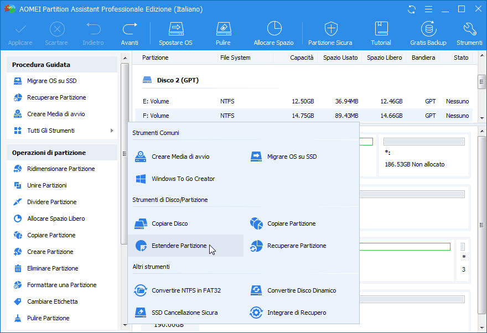Select Estendere Partizione in the popup menu
The image size is (487, 333).
pyautogui.click(x=179, y=246)
